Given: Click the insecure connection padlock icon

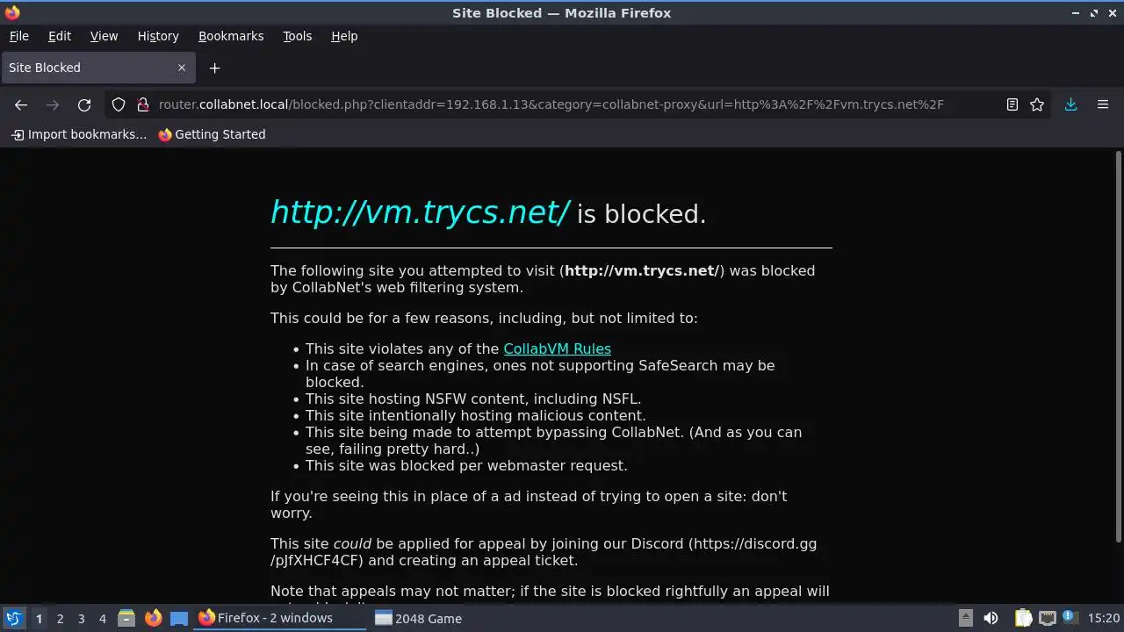Looking at the screenshot, I should point(143,104).
